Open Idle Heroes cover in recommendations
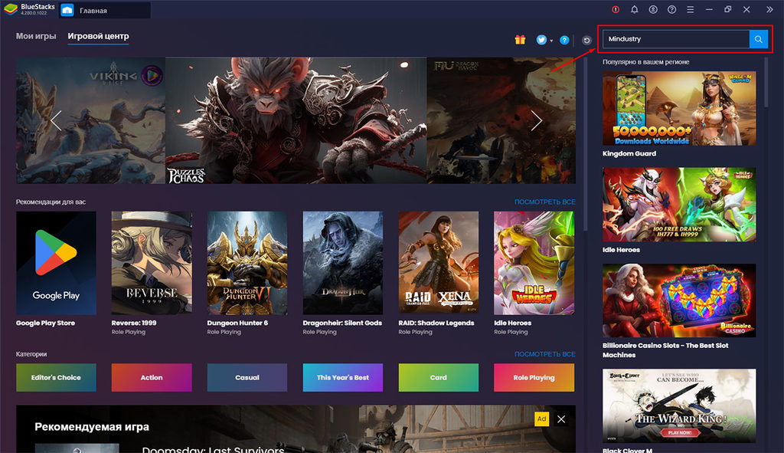 534,263
